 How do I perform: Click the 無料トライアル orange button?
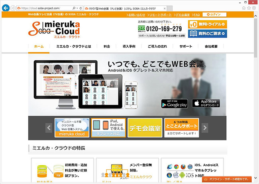click(208, 24)
